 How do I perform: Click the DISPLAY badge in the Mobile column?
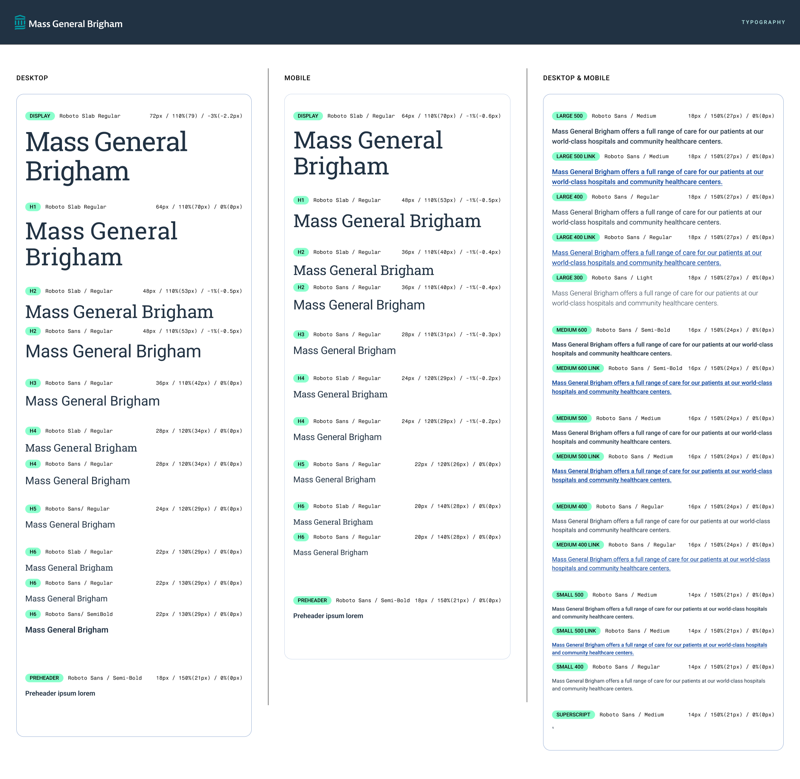click(x=308, y=116)
